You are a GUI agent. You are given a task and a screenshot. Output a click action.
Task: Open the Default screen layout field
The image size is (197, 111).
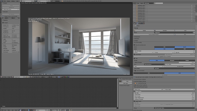26,1
